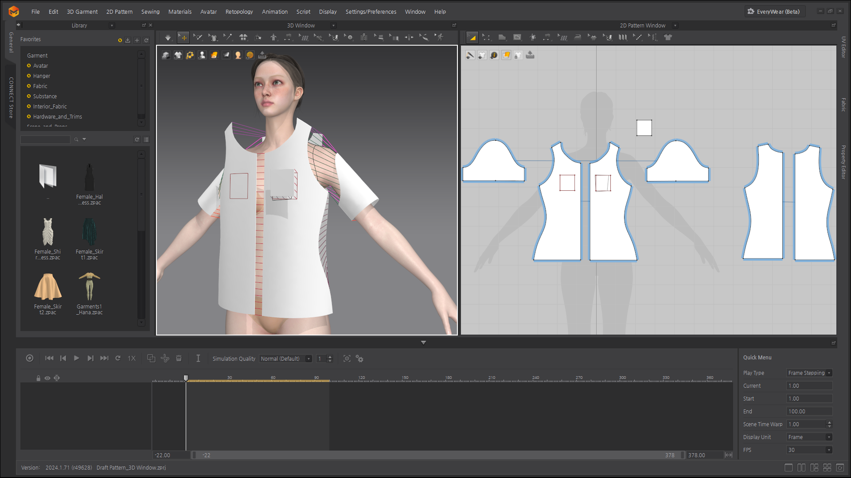Screen dimensions: 851x478
Task: Open the Retopology menu
Action: coord(239,12)
